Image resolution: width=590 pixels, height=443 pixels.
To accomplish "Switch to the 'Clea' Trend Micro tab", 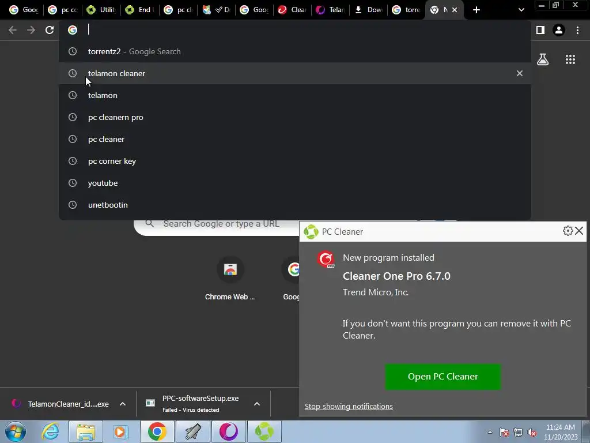I will 292,10.
